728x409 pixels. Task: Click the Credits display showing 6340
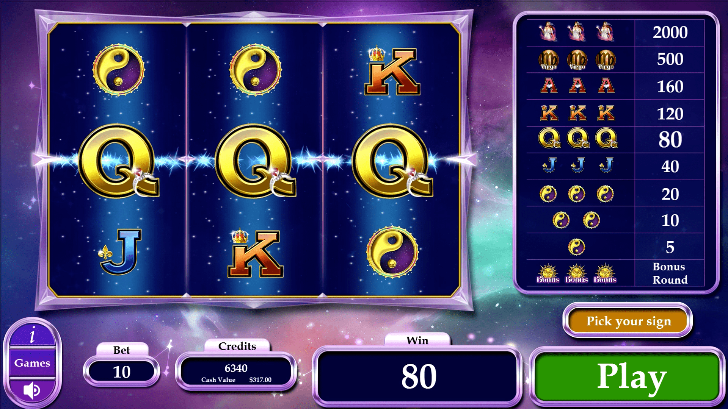coord(236,373)
